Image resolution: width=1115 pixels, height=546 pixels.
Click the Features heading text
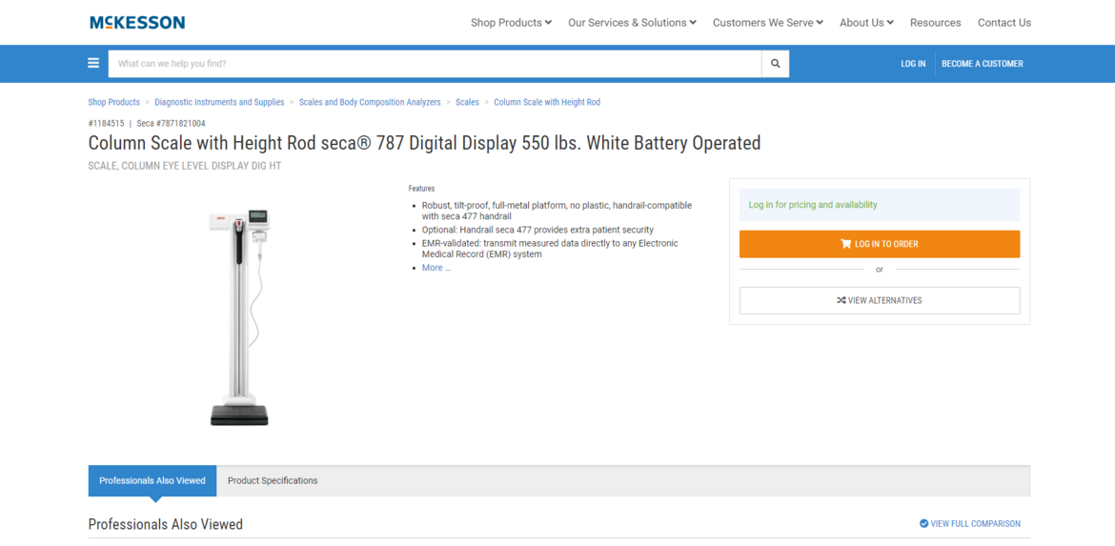pos(421,189)
